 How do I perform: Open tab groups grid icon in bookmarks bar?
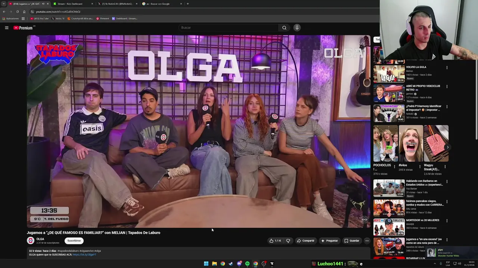point(23,19)
